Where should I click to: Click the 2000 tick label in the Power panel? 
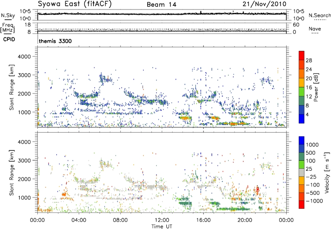click(x=24, y=94)
